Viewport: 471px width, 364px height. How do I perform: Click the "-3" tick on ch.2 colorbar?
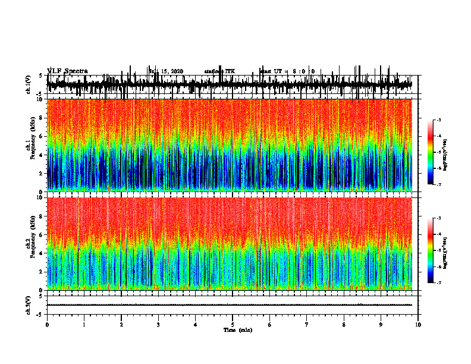438,218
